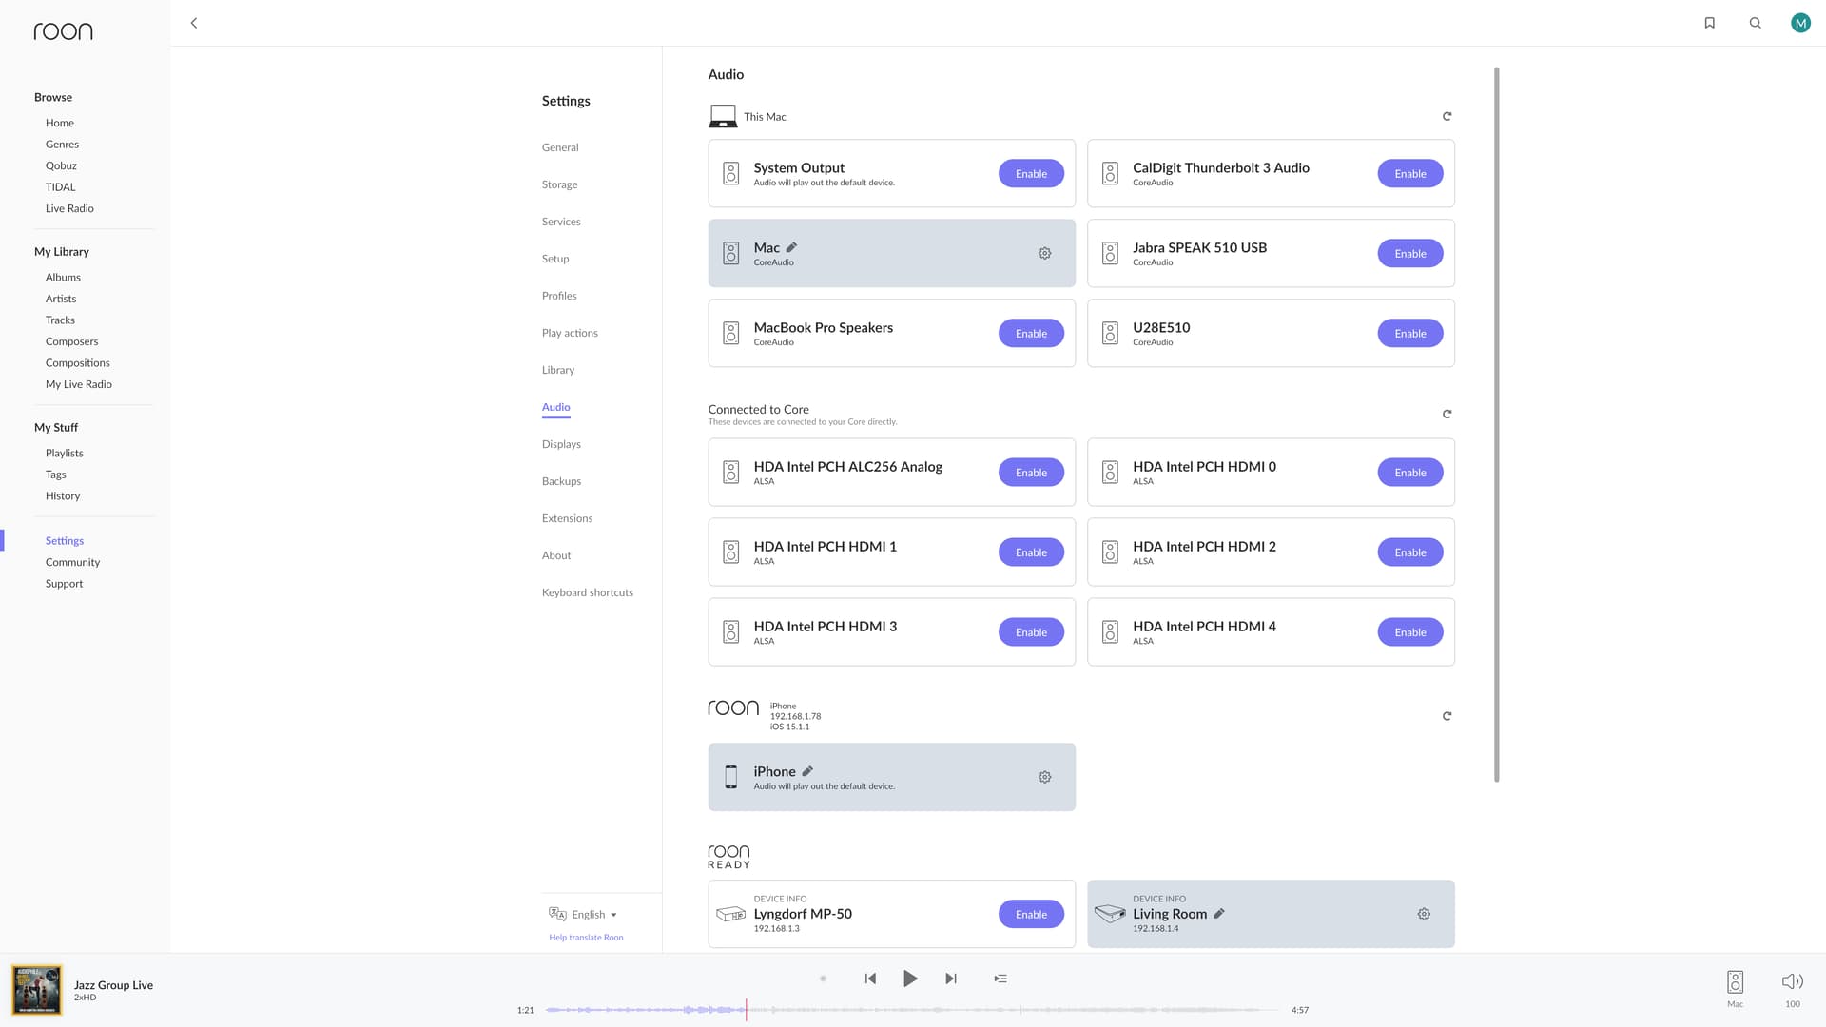
Task: Open Albums in My Library
Action: coord(63,278)
